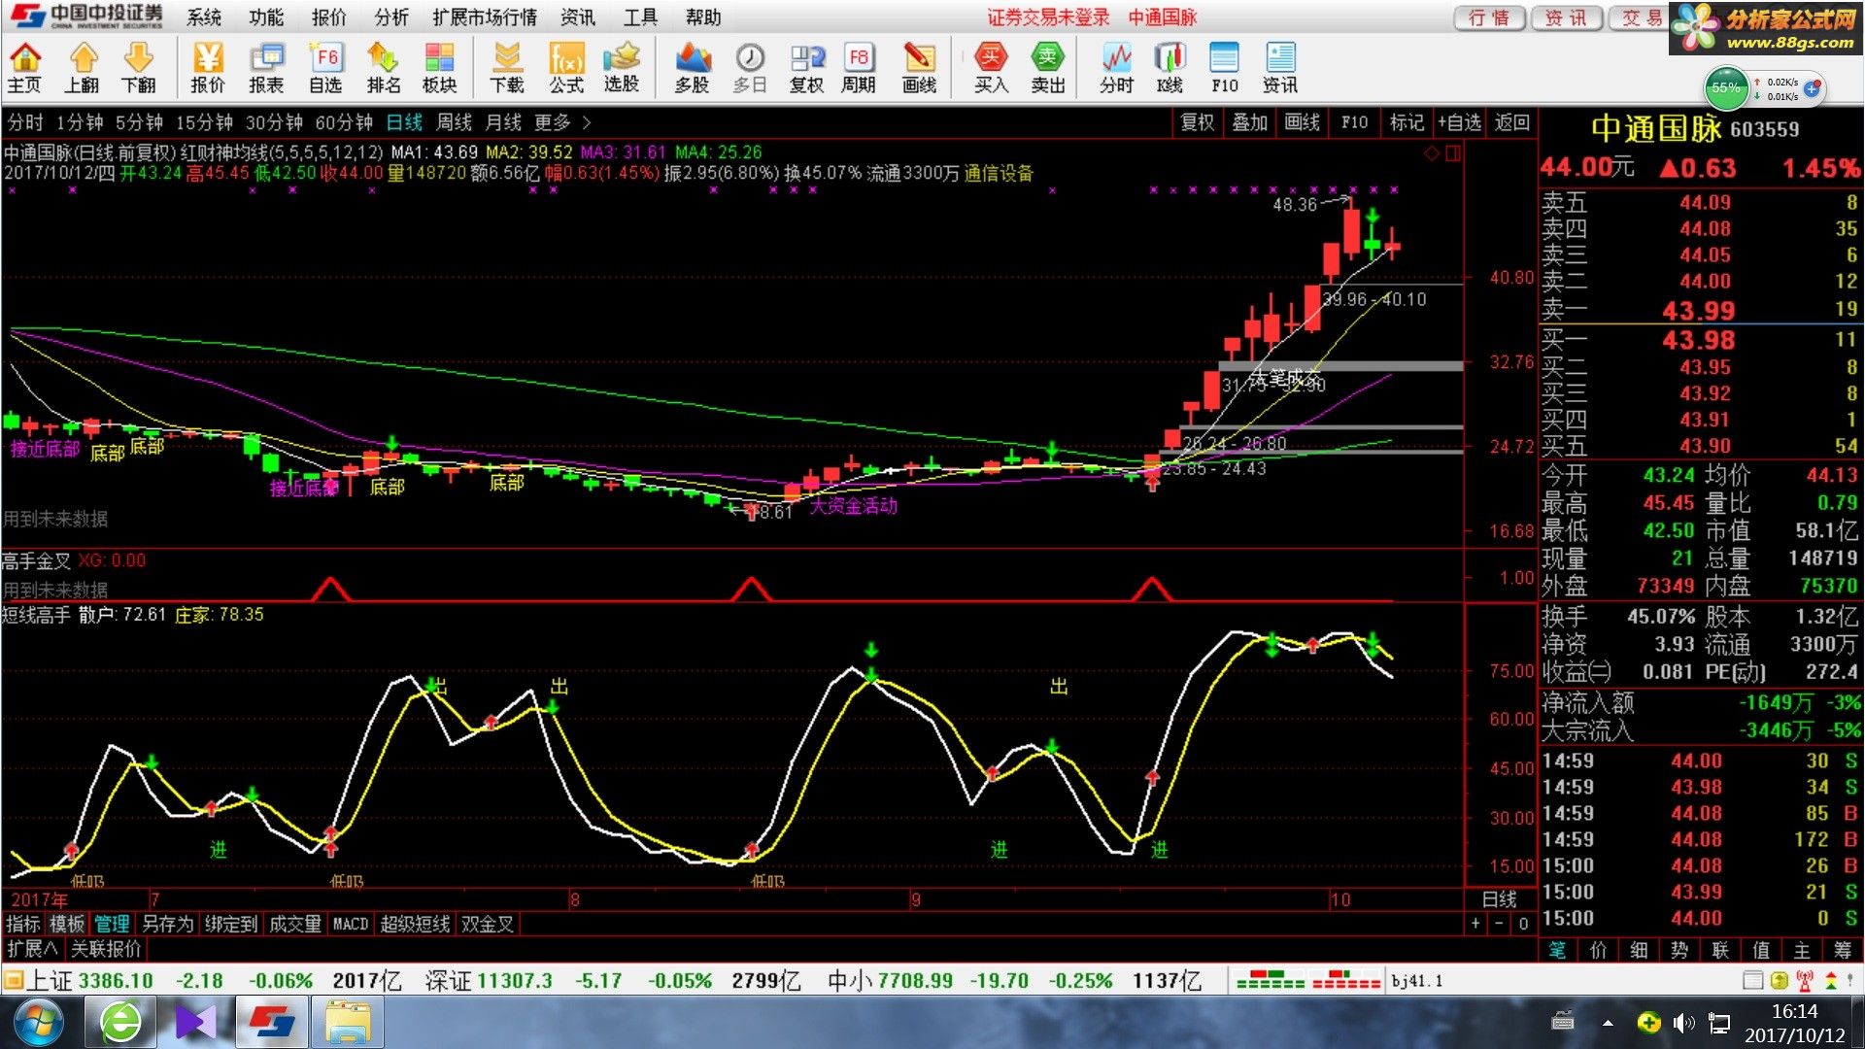
Task: Click the 下载 download icon
Action: 507,68
